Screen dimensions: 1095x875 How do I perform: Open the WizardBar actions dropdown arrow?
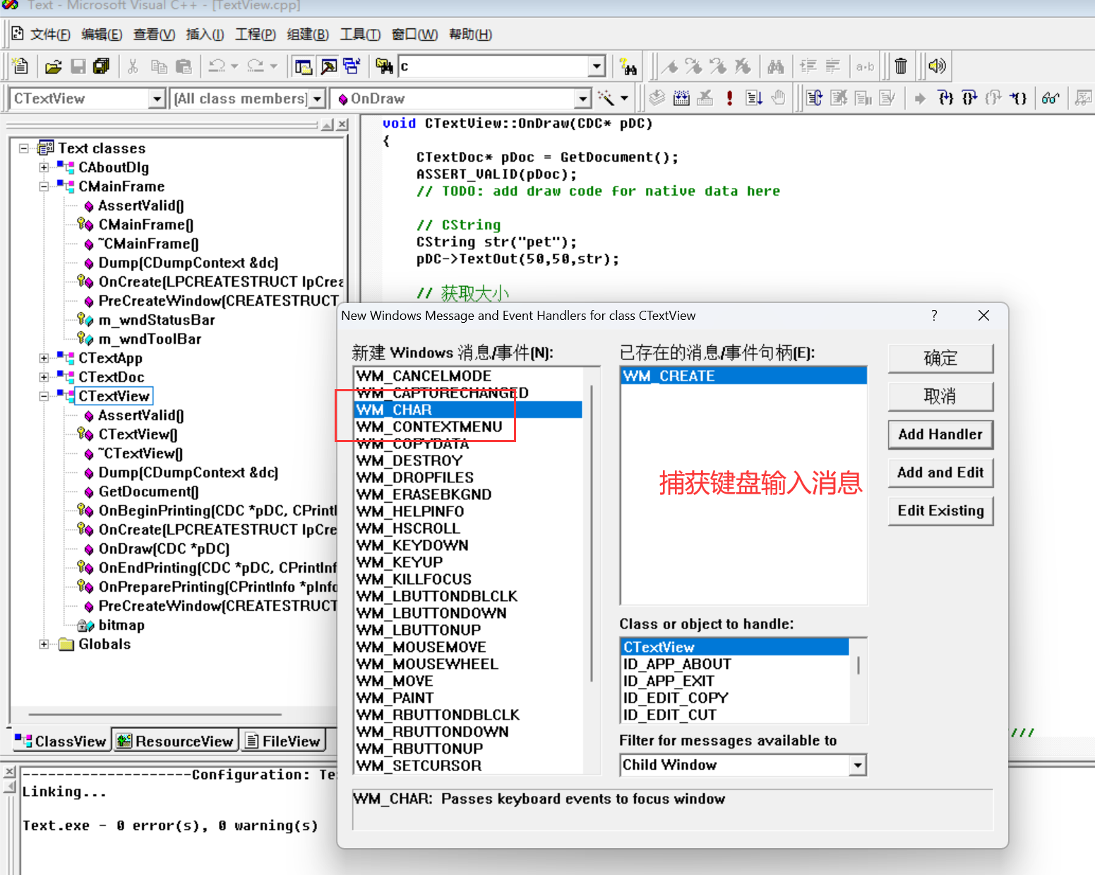(x=624, y=98)
